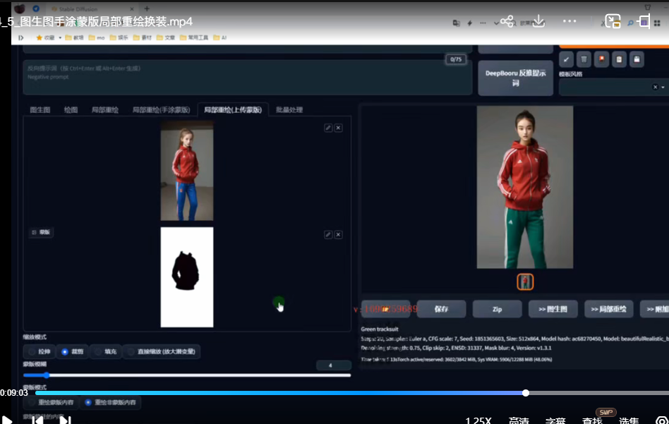669x424 pixels.
Task: Select the 填充 resize mode radio
Action: tap(98, 352)
